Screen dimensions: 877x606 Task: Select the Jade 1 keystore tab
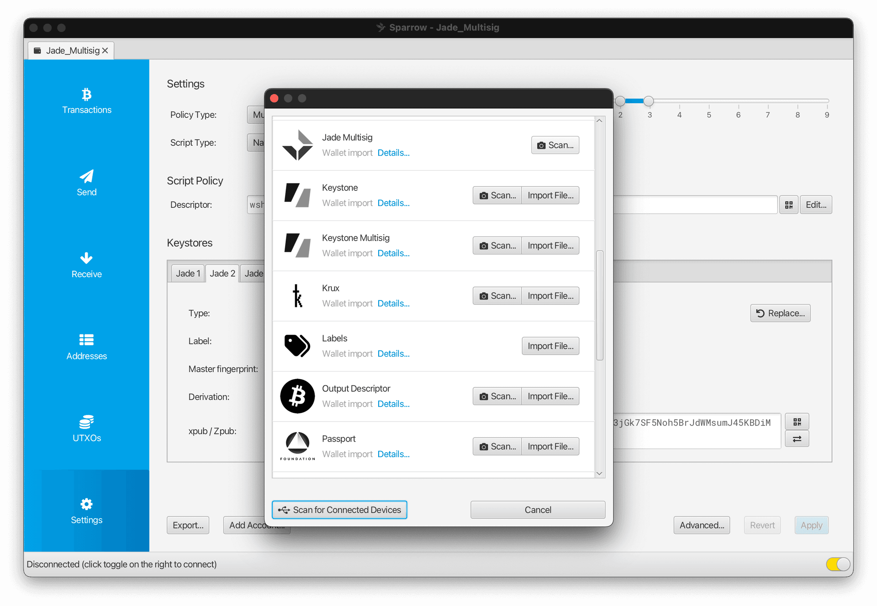coord(188,274)
